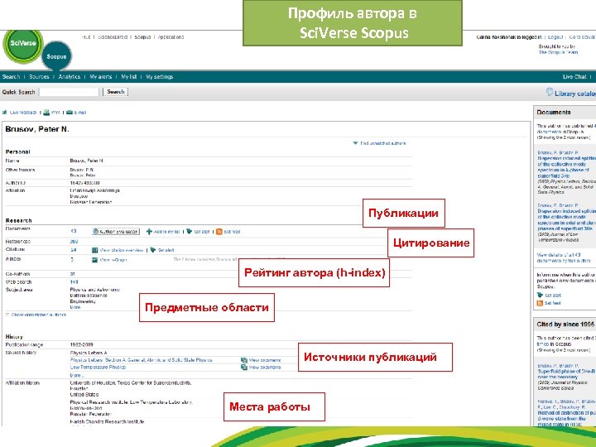
Task: Click the Author evaluator button
Action: click(x=116, y=232)
